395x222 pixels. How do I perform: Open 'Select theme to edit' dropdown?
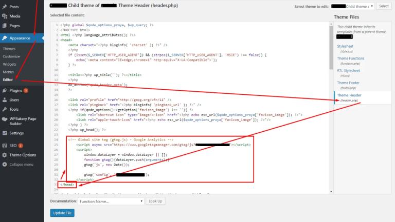(x=352, y=6)
